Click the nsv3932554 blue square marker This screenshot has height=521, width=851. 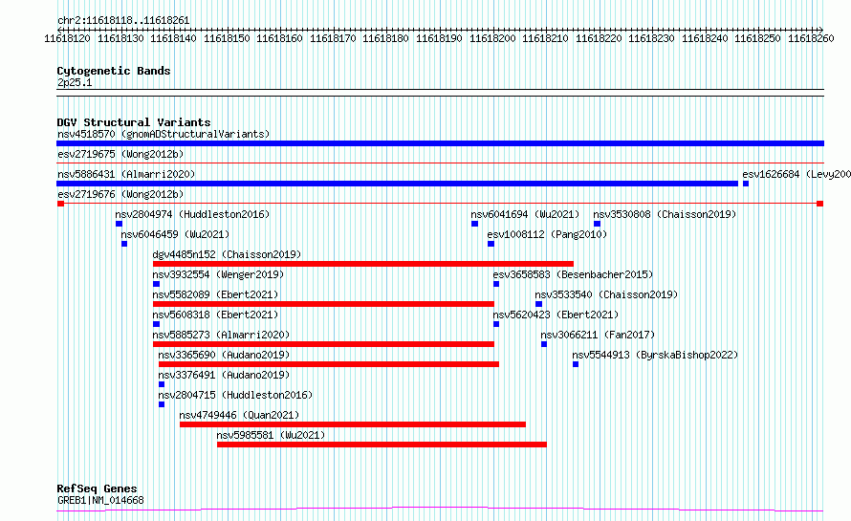click(x=156, y=284)
